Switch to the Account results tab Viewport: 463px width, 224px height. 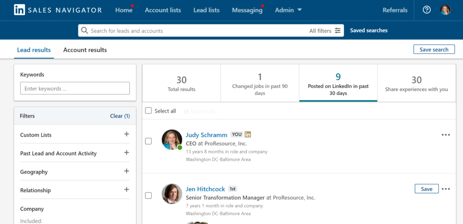[85, 50]
